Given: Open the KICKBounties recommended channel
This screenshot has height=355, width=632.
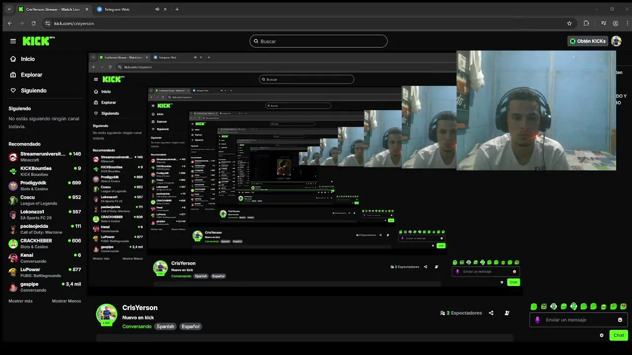Looking at the screenshot, I should click(x=44, y=171).
